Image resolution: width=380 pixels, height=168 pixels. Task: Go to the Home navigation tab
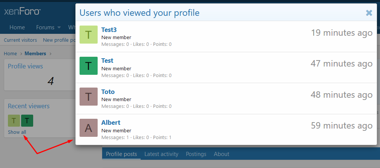(x=17, y=27)
